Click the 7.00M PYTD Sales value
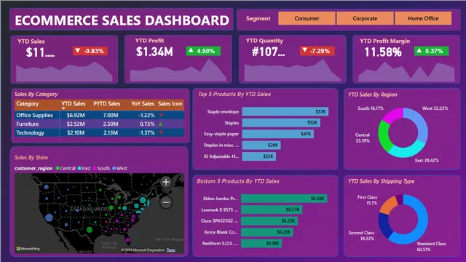 point(111,115)
